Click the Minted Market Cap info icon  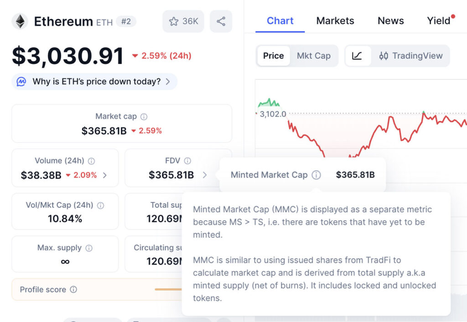click(x=316, y=175)
